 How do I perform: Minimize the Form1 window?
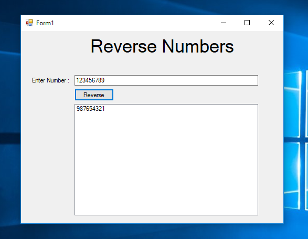coord(224,23)
